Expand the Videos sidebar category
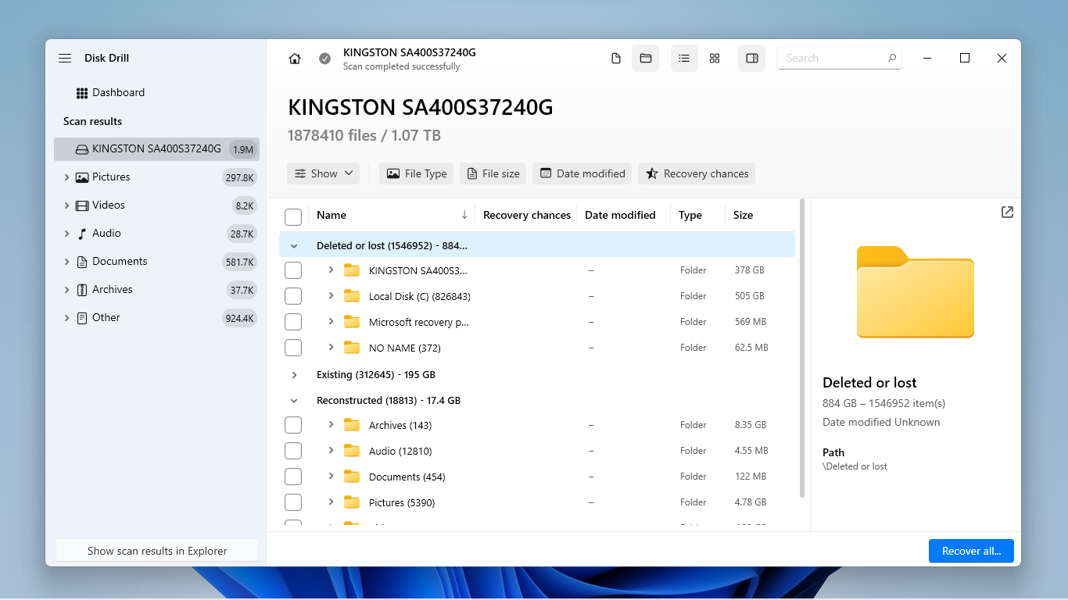Viewport: 1068px width, 600px height. (66, 205)
